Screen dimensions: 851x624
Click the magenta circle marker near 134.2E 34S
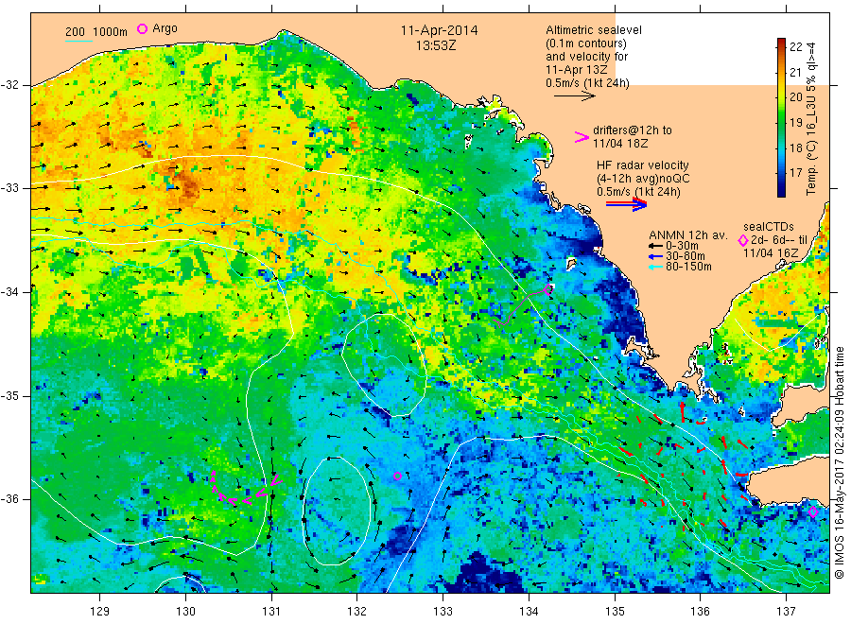(x=548, y=289)
